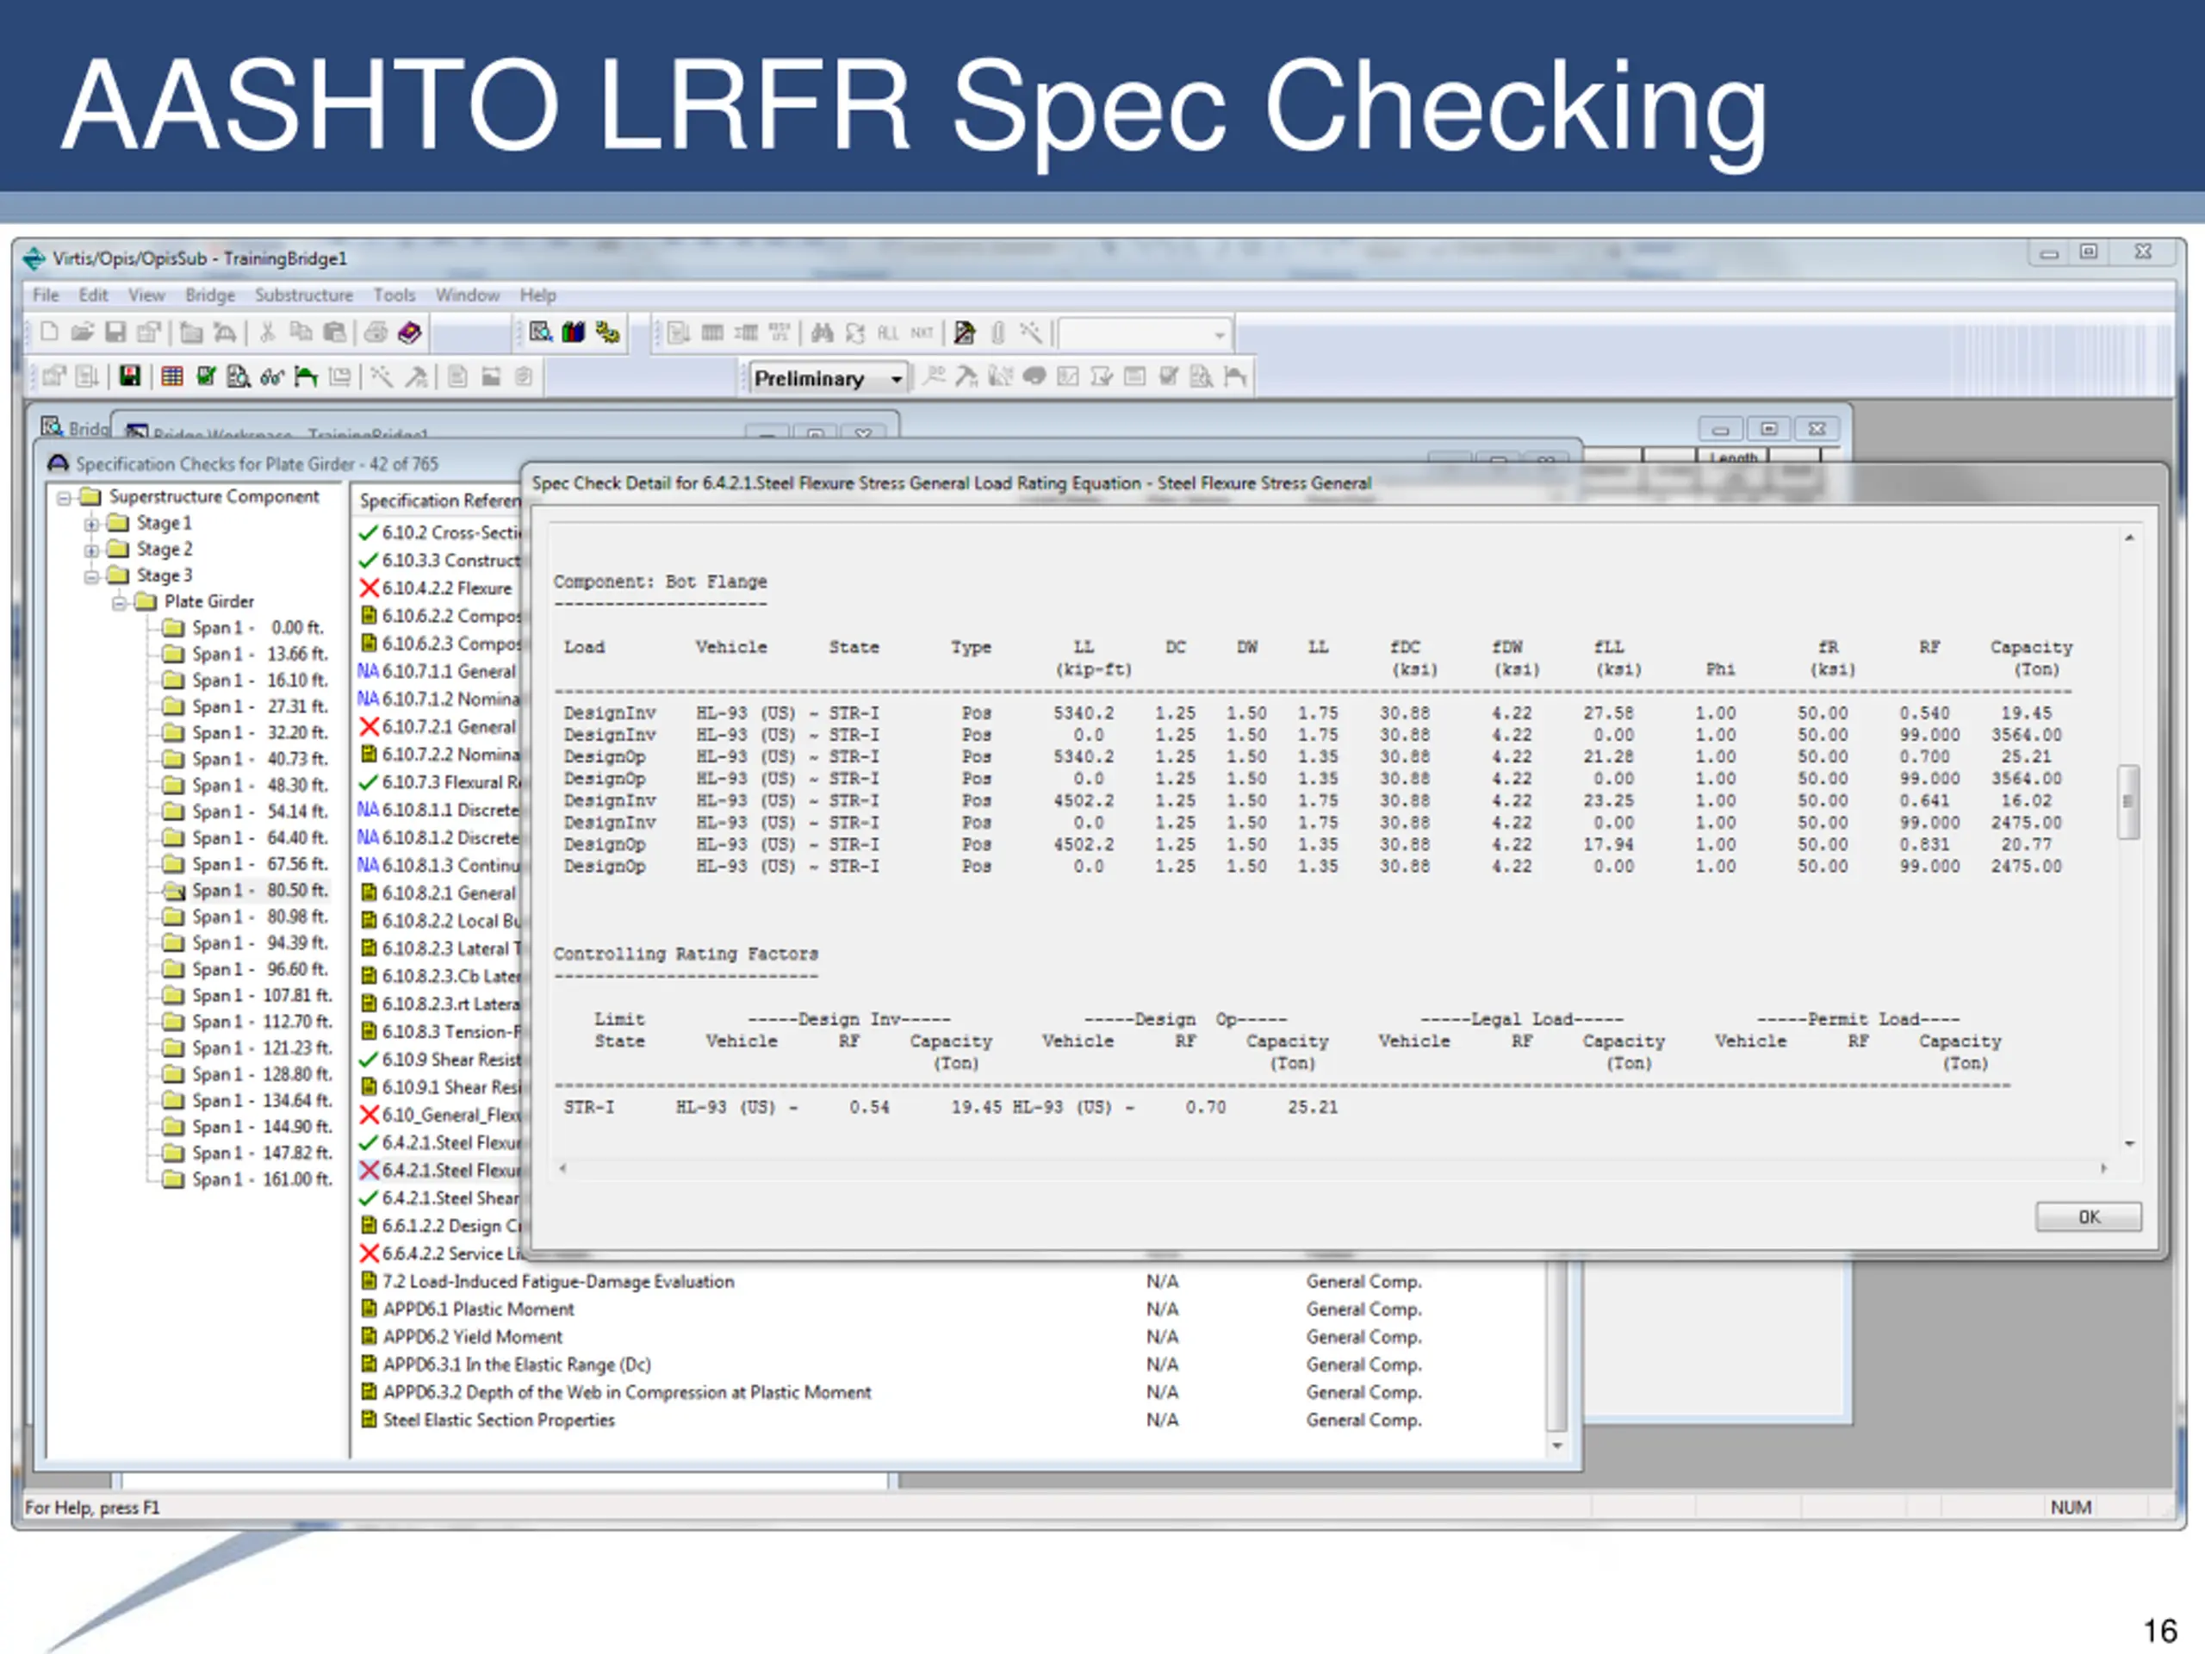The image size is (2205, 1654).
Task: Click the Bridge Explorer magnifier icon
Action: pos(540,333)
